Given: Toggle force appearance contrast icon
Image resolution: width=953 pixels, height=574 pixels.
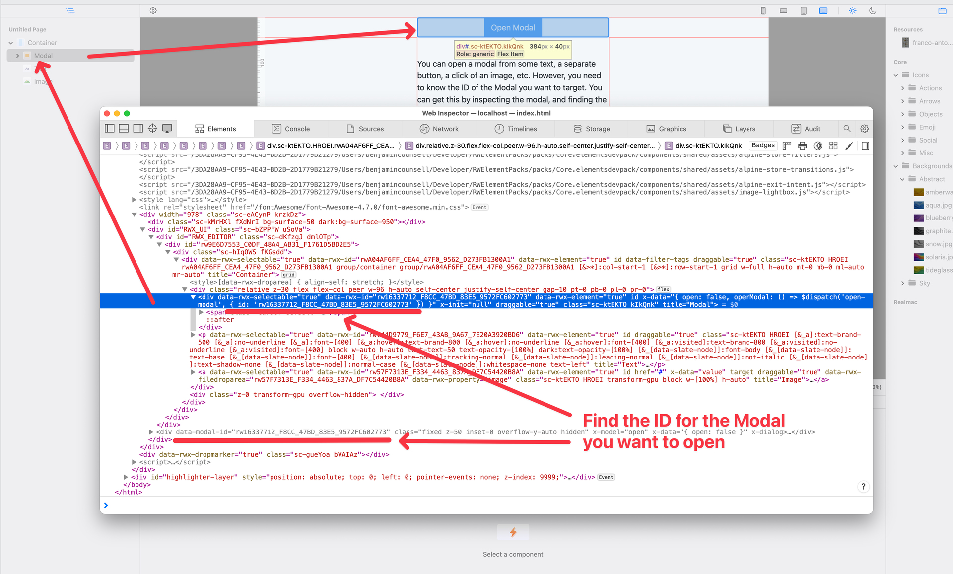Looking at the screenshot, I should tap(818, 145).
